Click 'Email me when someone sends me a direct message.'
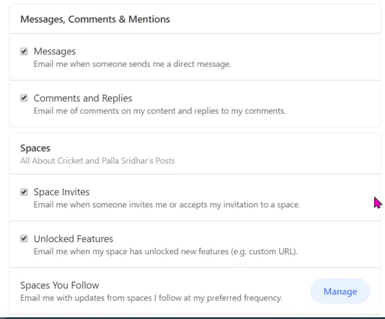The width and height of the screenshot is (385, 319). 132,64
